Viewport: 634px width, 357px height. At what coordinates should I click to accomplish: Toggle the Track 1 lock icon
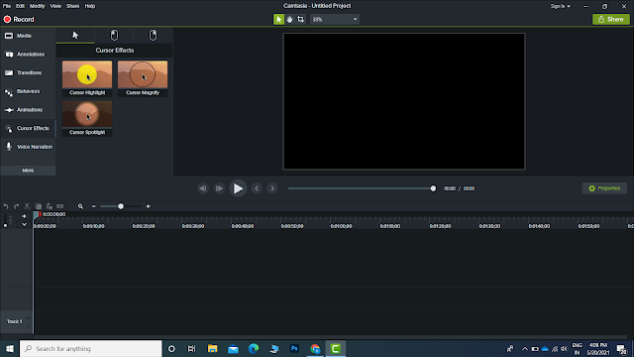(29, 326)
